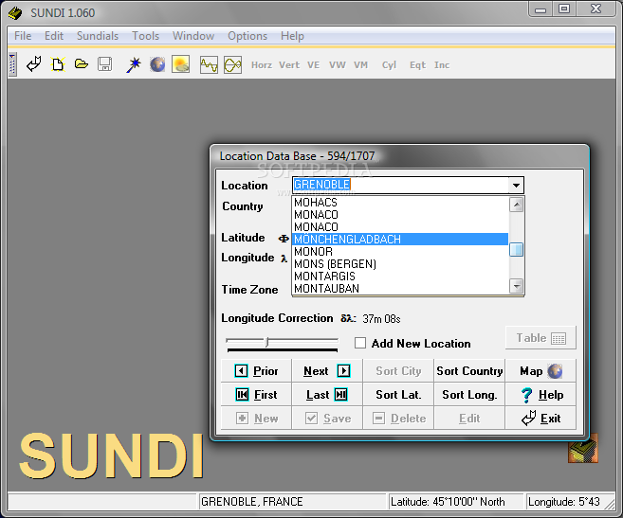Go to the Prior location record
Screen dimensions: 623x518
(x=256, y=370)
